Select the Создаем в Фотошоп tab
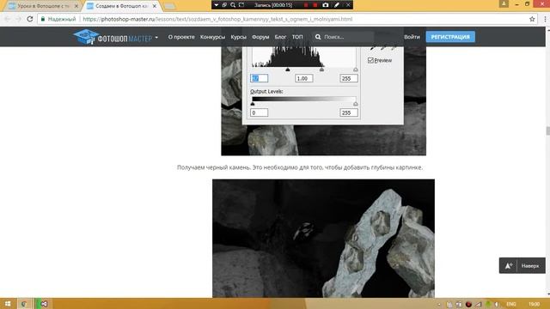Screen dimensions: 550x309 point(121,6)
